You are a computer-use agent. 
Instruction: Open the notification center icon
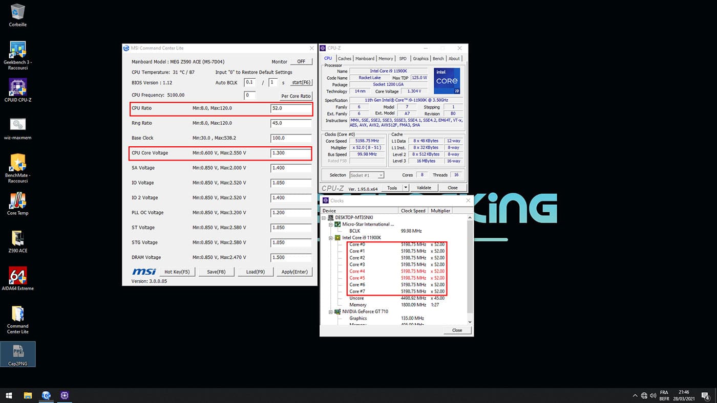coord(705,395)
